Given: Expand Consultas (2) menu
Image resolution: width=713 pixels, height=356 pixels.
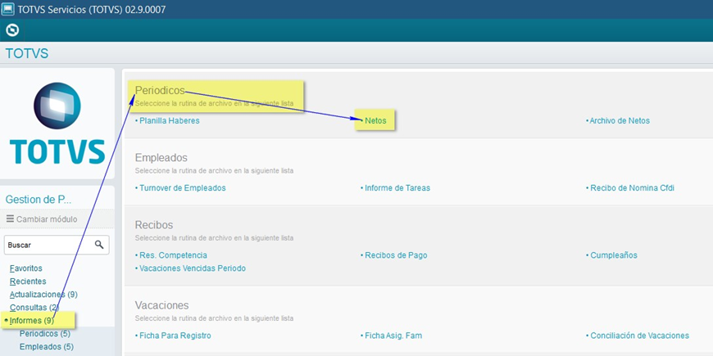Looking at the screenshot, I should [34, 308].
